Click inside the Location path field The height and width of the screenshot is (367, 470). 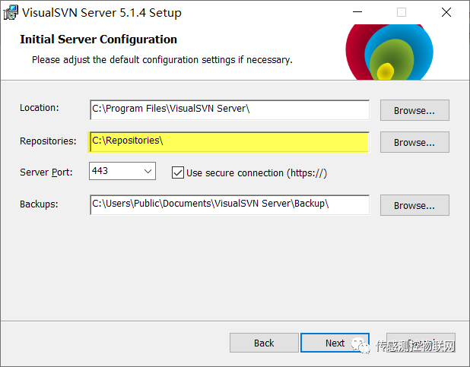pyautogui.click(x=229, y=109)
